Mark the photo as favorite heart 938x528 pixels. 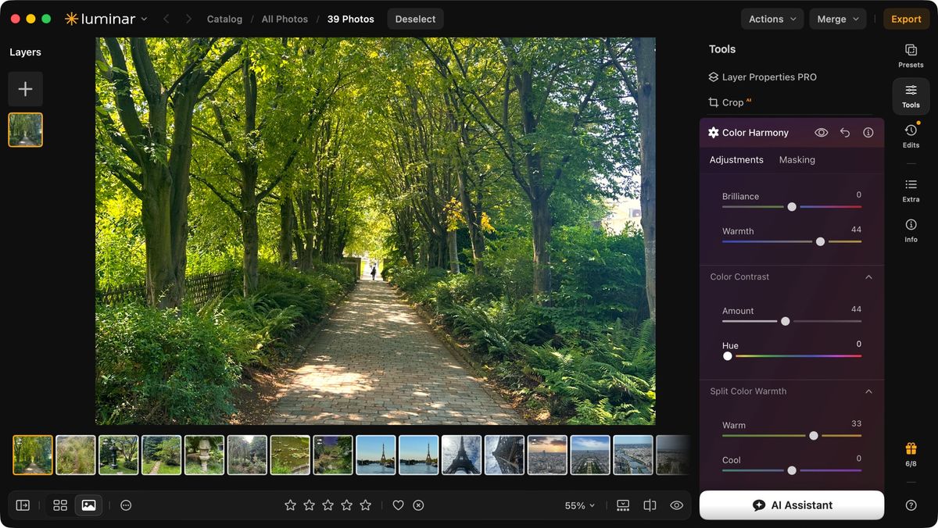pos(398,505)
